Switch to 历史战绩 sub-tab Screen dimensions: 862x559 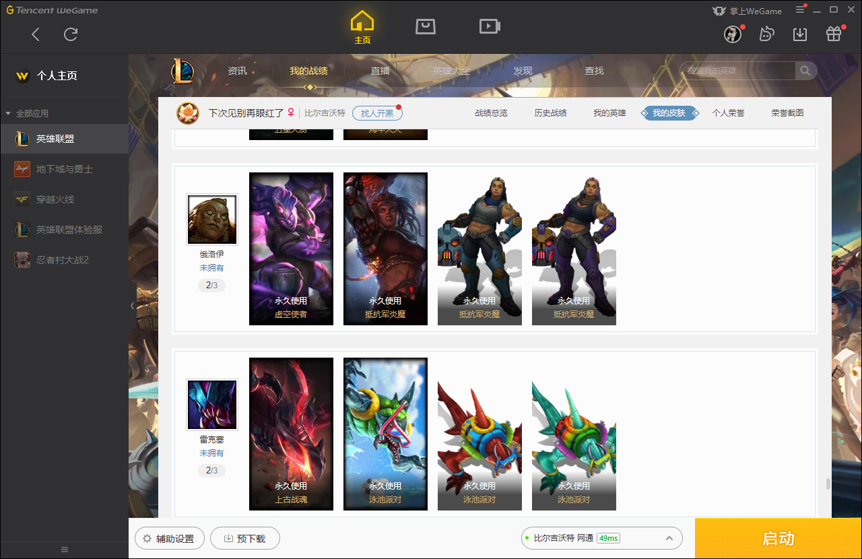pos(550,113)
